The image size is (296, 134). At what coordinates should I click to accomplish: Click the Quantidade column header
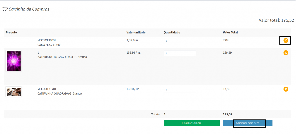click(x=172, y=33)
